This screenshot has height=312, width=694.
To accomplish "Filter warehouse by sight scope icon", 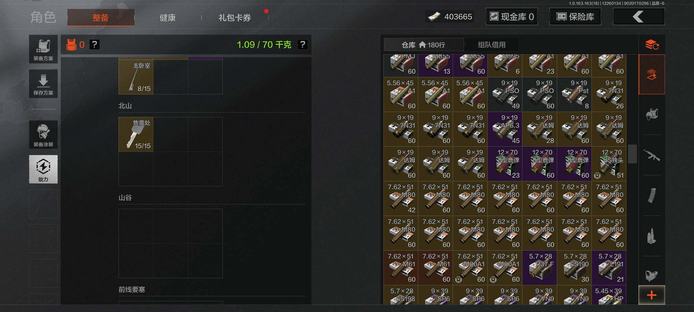I will pyautogui.click(x=652, y=276).
